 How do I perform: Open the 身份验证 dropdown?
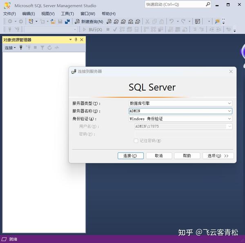click(x=180, y=119)
